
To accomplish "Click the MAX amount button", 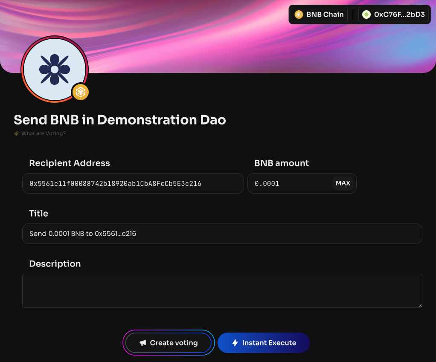I will click(343, 183).
